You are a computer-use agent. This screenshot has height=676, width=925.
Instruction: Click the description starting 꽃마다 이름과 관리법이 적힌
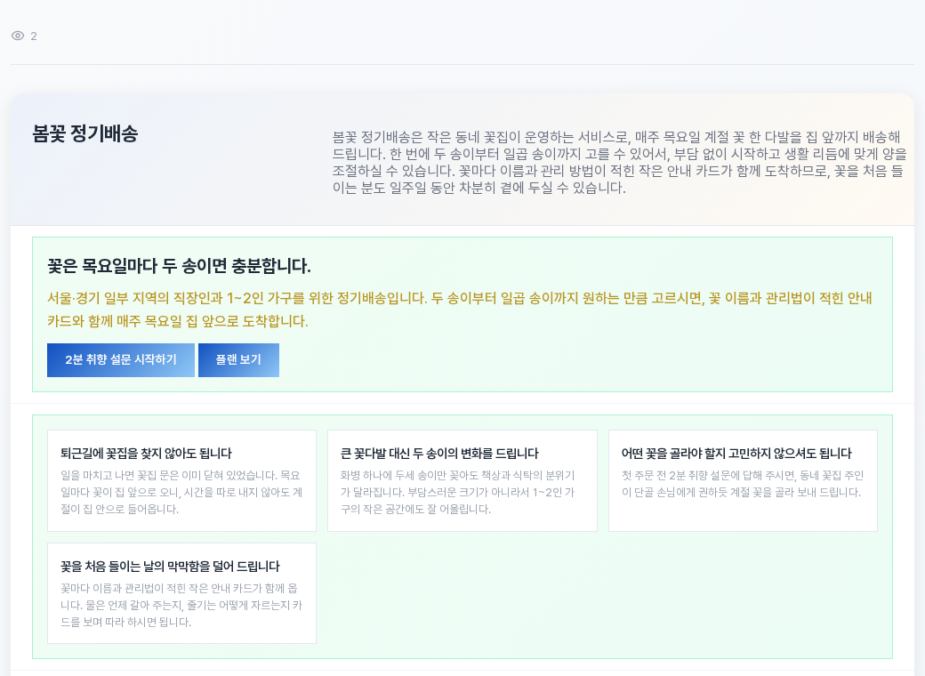(181, 605)
